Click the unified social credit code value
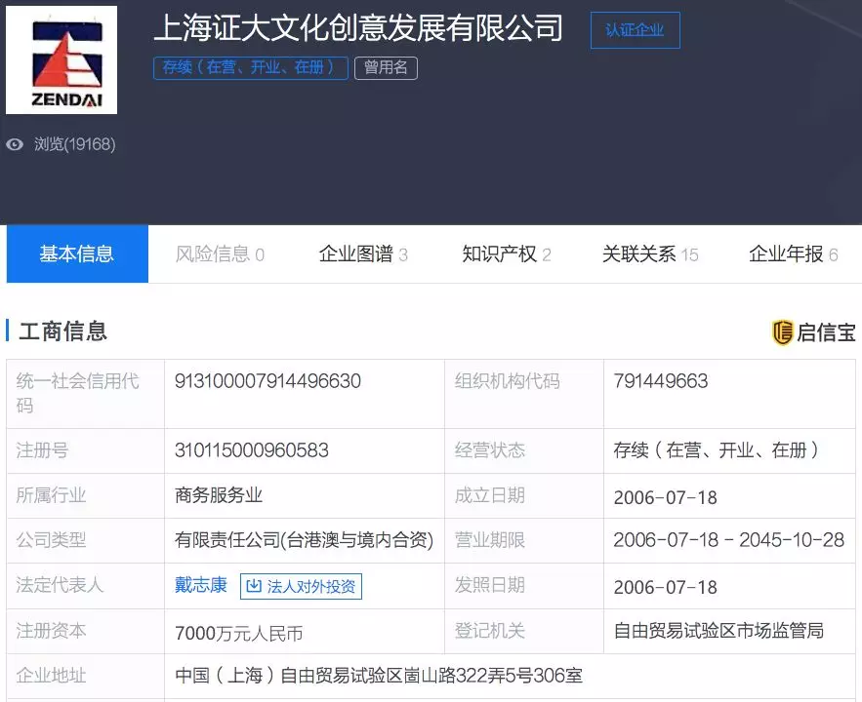Viewport: 862px width, 702px height. pyautogui.click(x=267, y=381)
